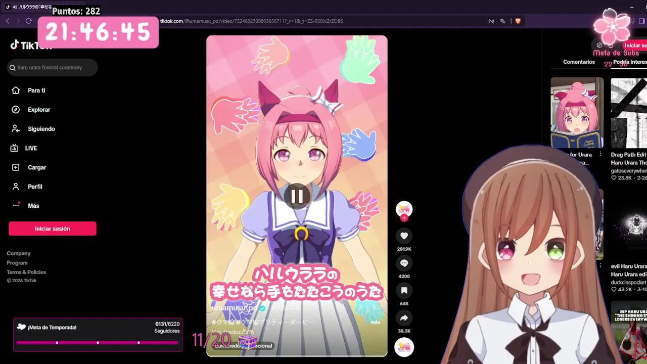Open the umamusu_pd username link

point(235,308)
